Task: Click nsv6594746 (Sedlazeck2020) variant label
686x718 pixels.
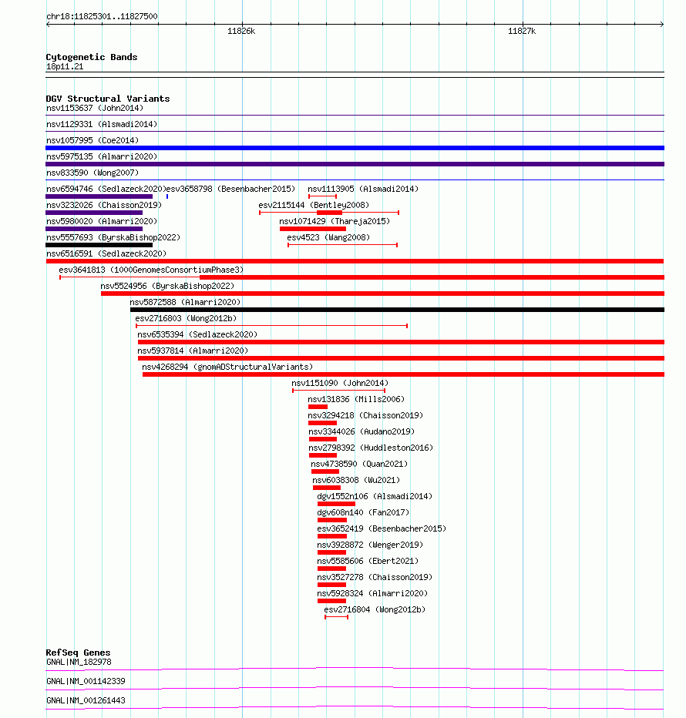Action: pos(106,189)
